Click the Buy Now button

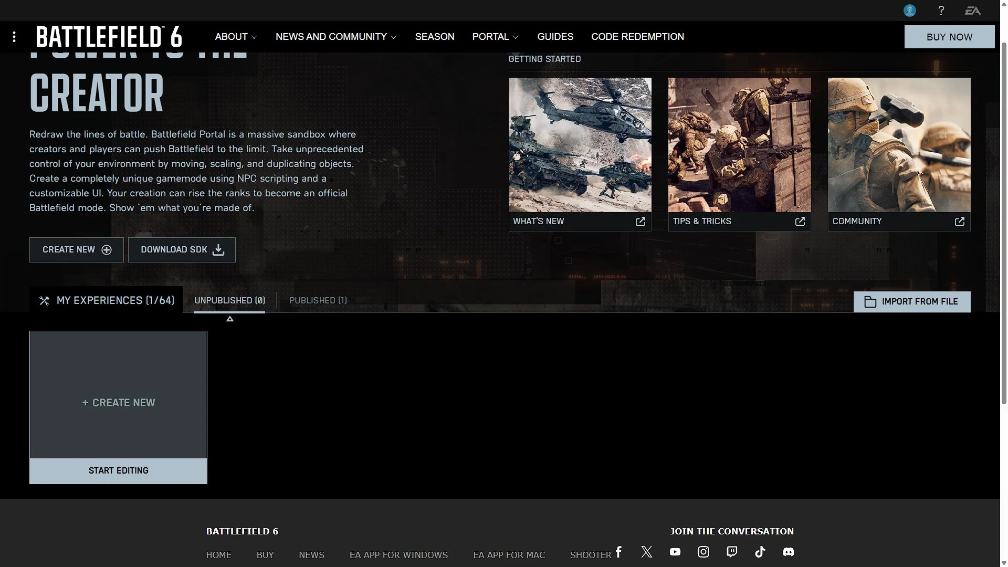click(x=949, y=37)
